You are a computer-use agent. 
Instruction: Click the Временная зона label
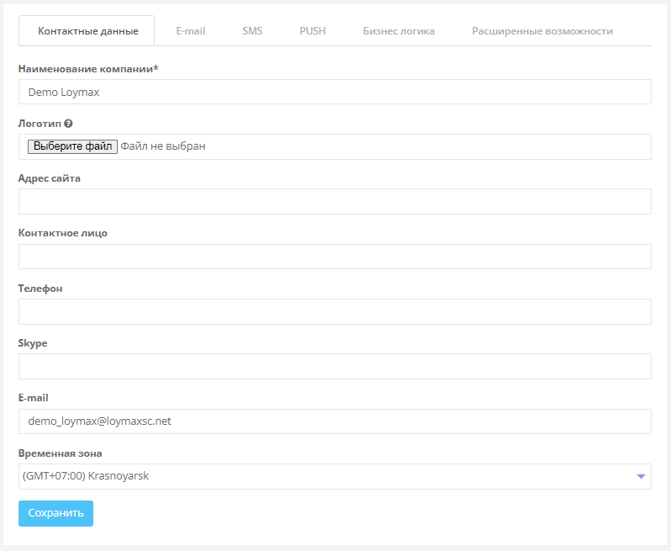[61, 453]
